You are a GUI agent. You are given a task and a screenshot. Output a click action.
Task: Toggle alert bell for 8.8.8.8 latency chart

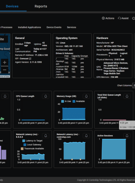point(46,136)
